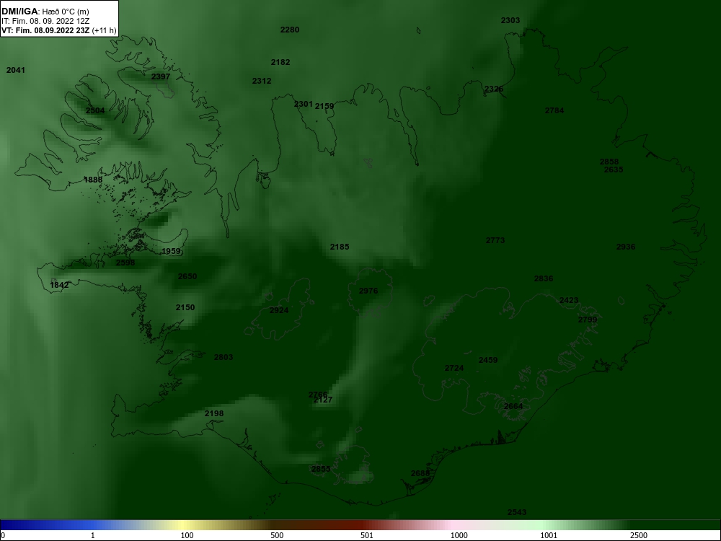721x541 pixels.
Task: Click the 1888 height value
Action: tap(93, 180)
